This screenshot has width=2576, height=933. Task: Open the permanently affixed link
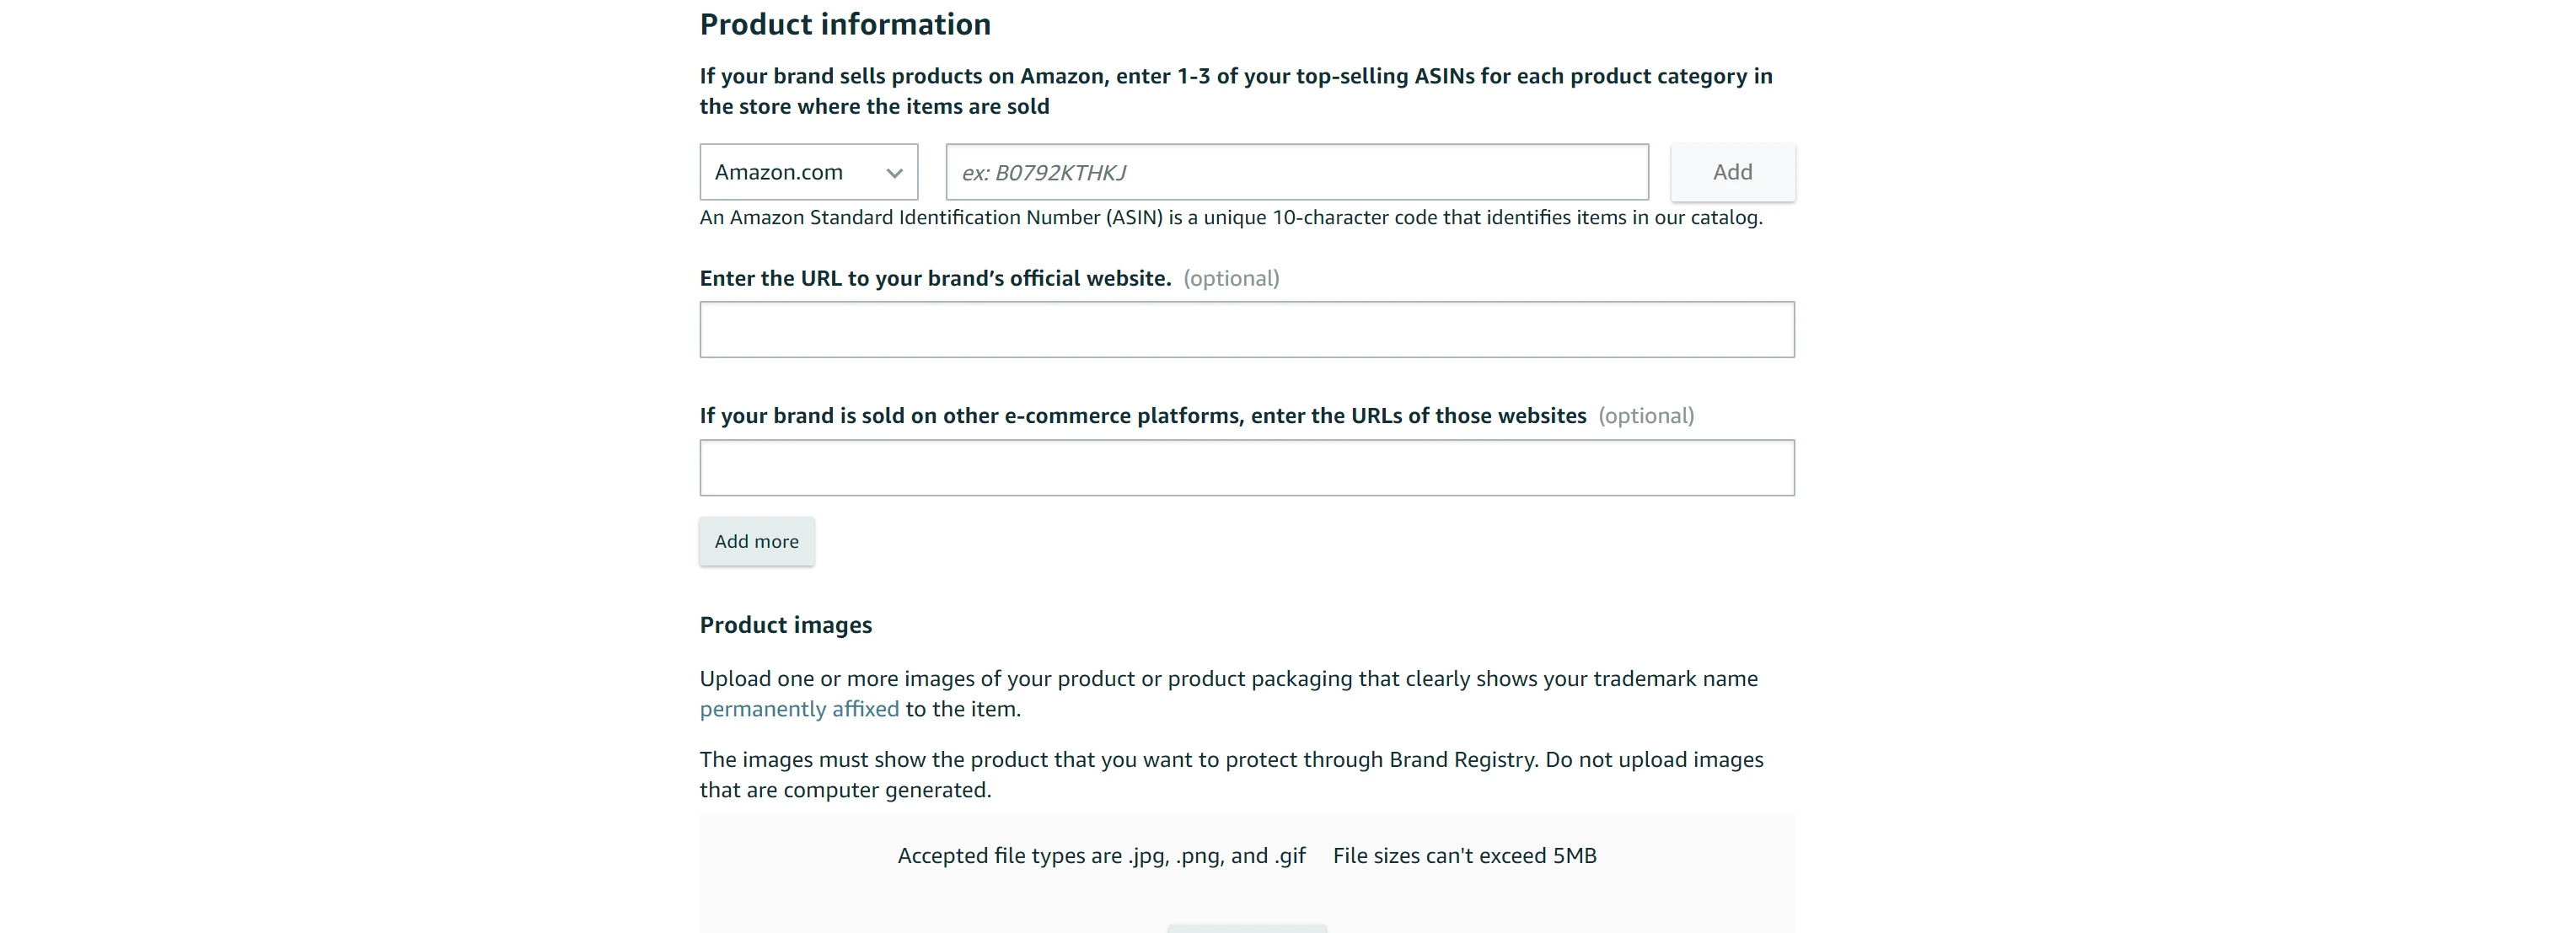[799, 709]
